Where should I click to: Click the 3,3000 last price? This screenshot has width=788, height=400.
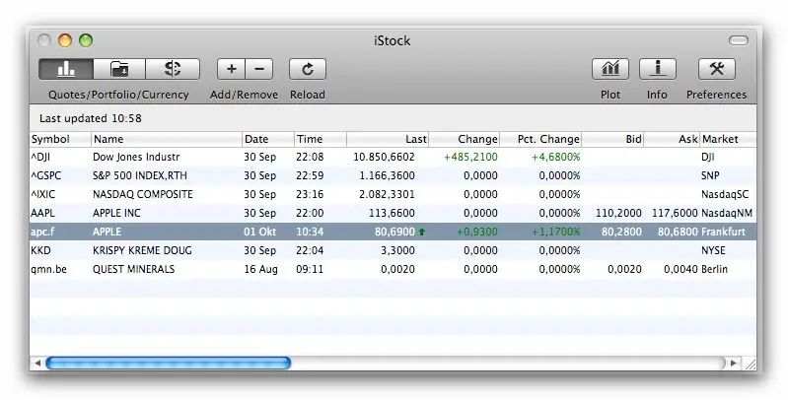(398, 250)
